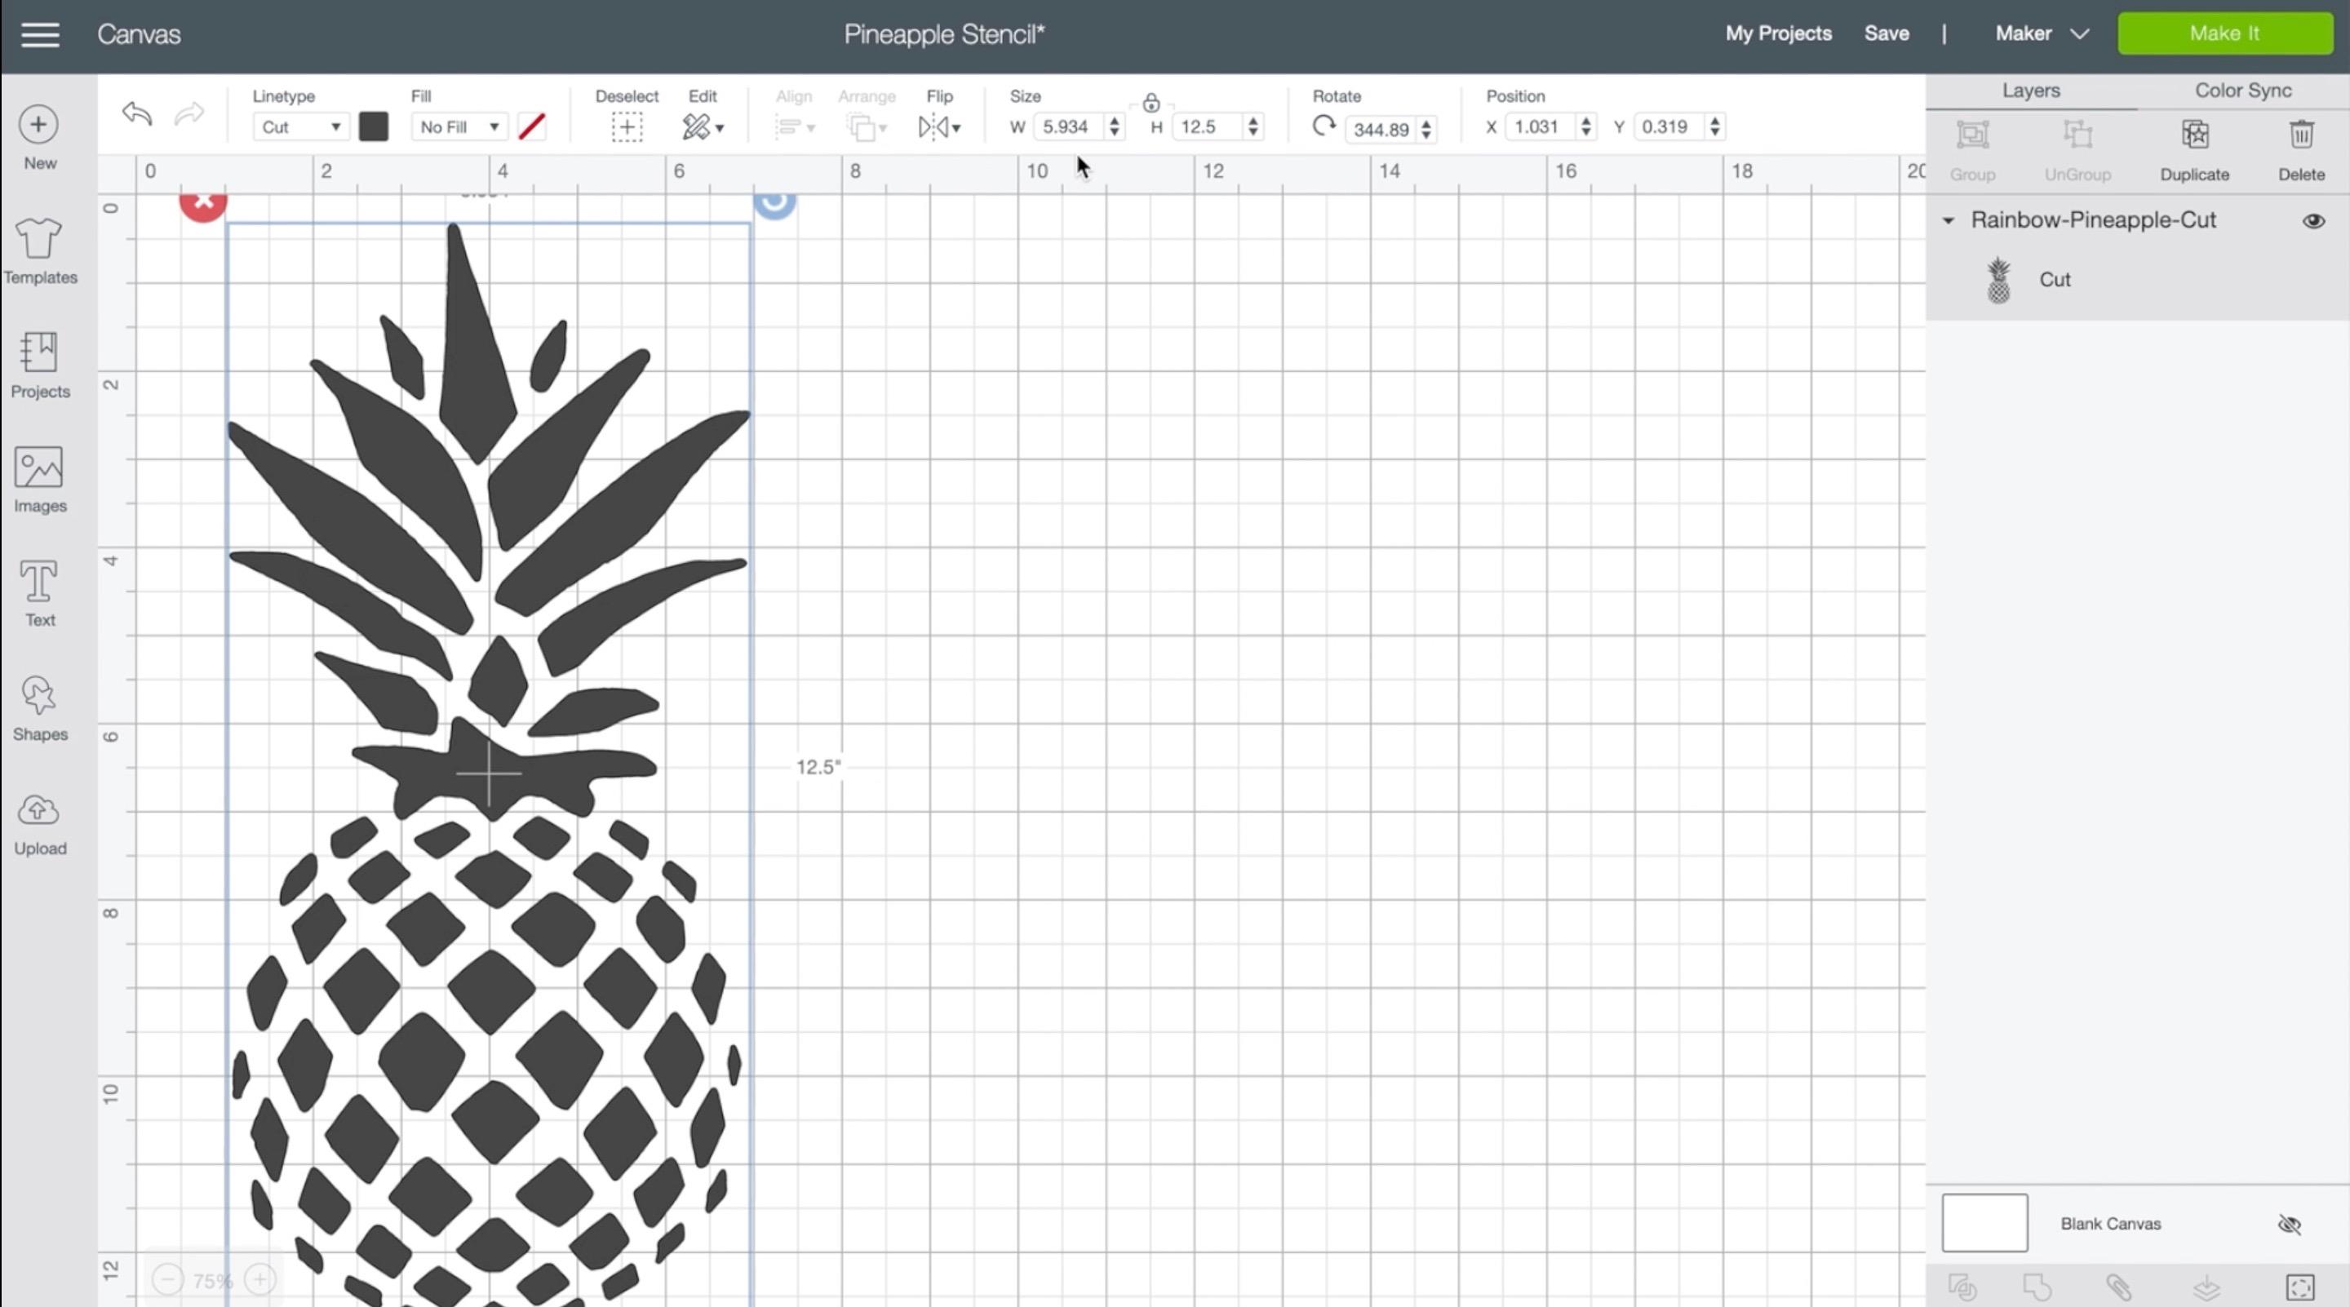
Task: Adjust the Rotate stepper arrows
Action: (x=1426, y=129)
